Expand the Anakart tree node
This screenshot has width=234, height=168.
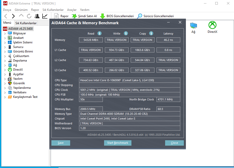point(5,38)
